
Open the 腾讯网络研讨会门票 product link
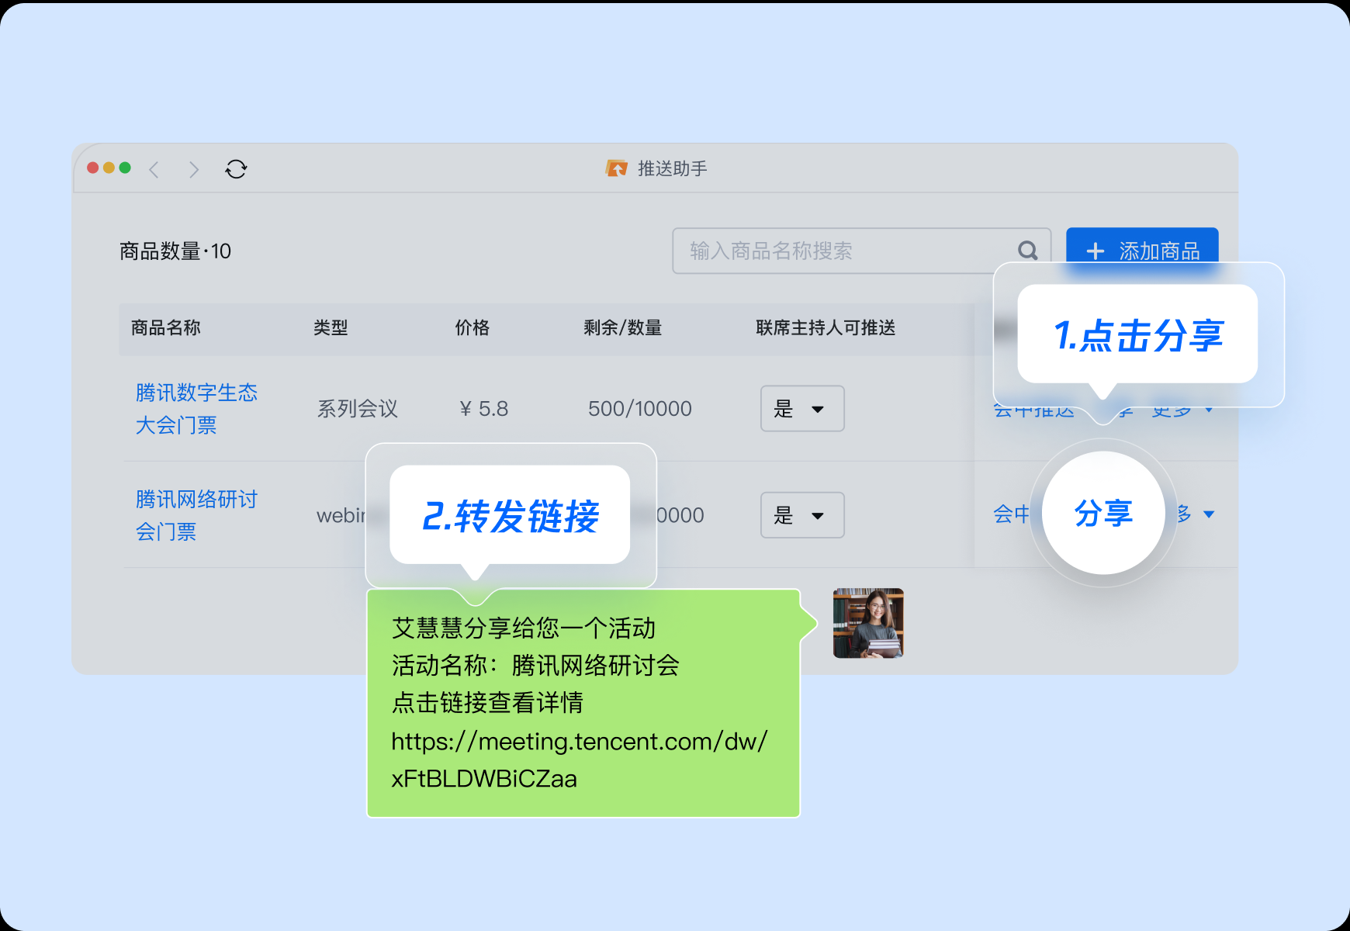tap(196, 515)
